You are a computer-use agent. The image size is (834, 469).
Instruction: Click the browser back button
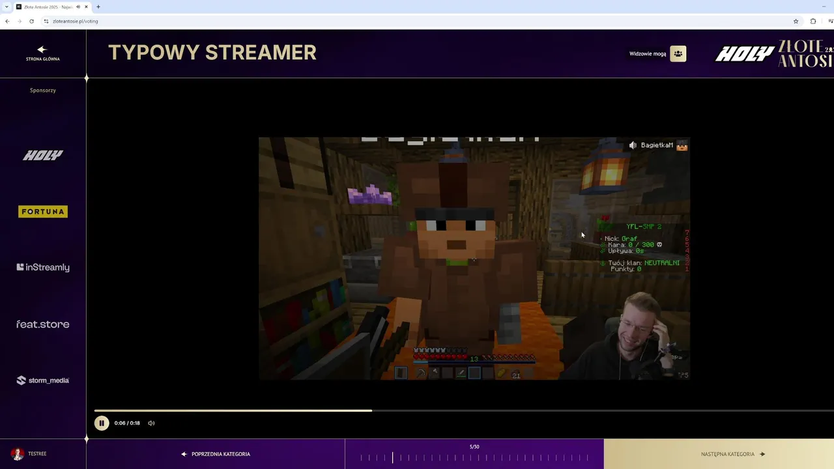[7, 21]
